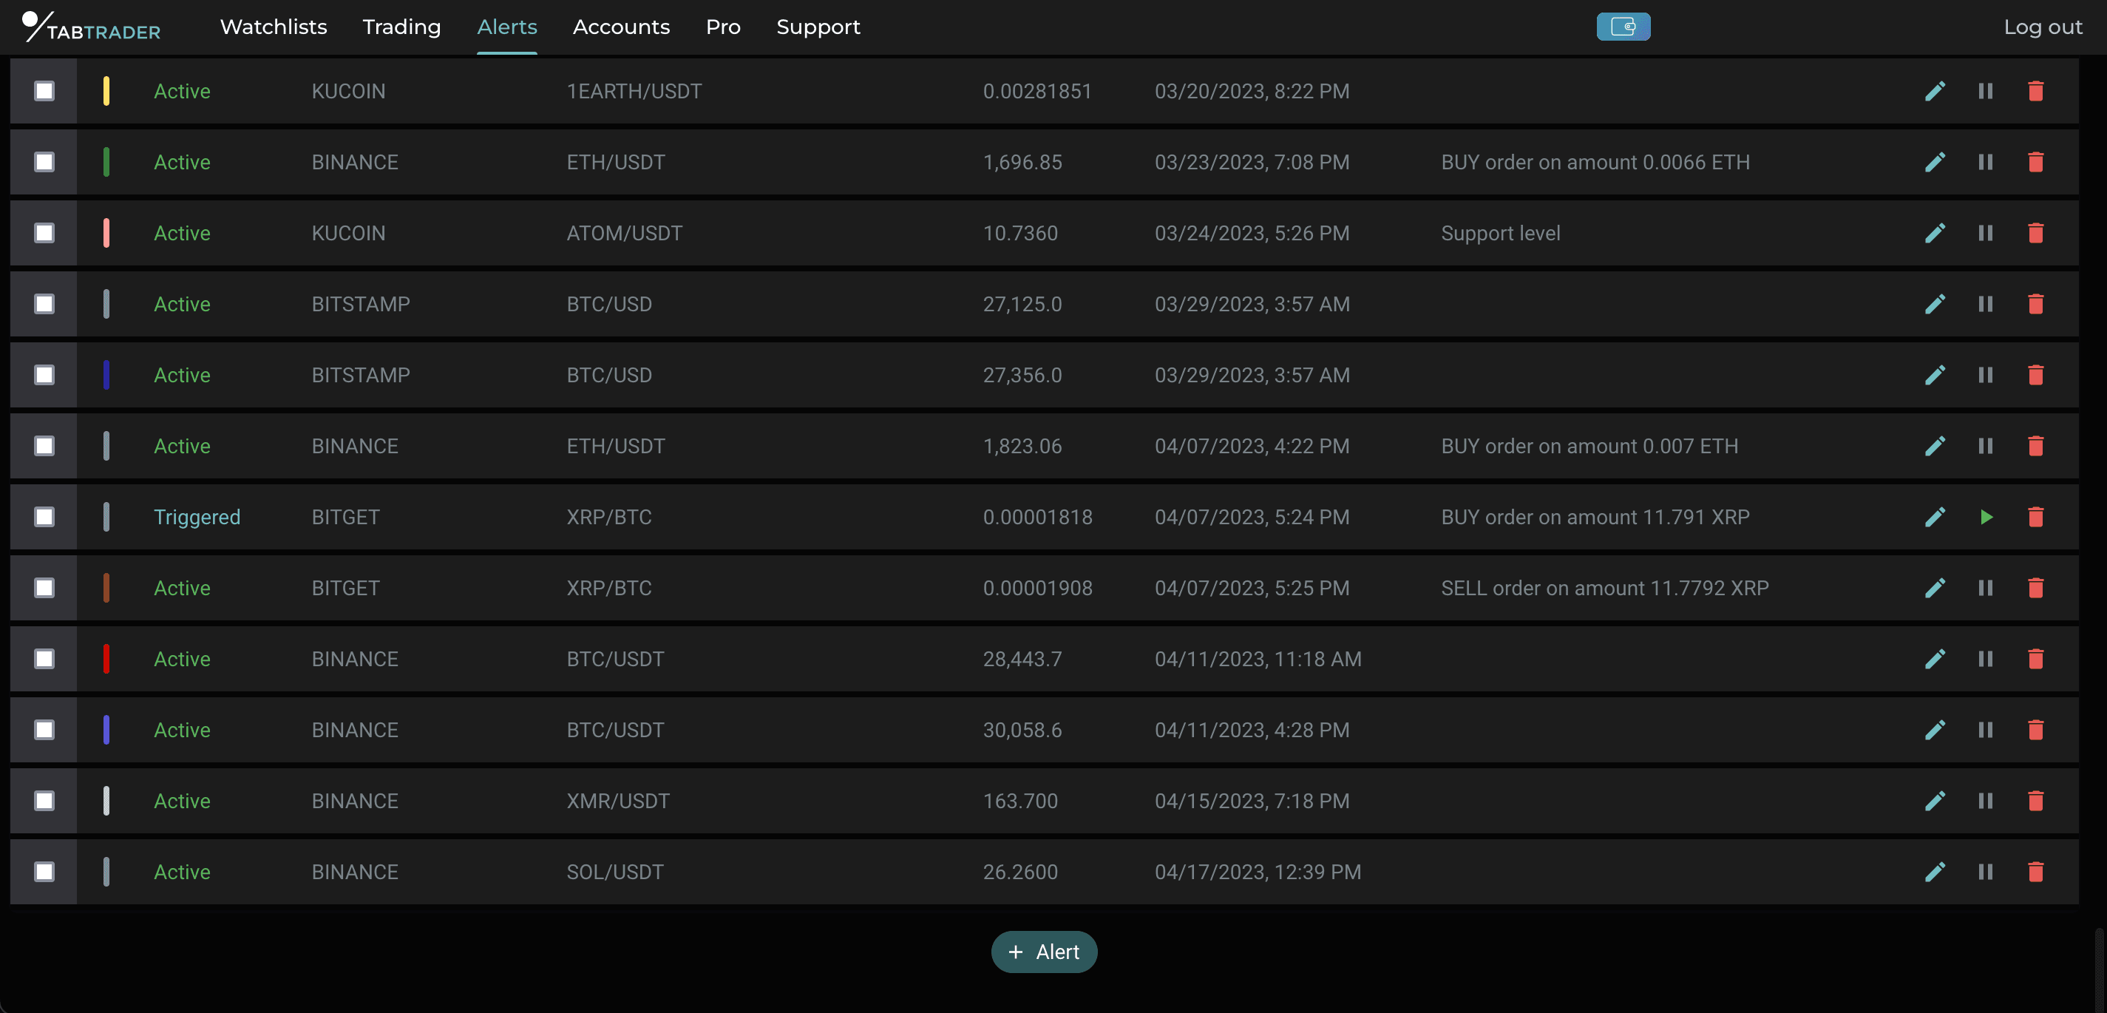Edit the SOL/USDT alert
Screen dimensions: 2107x1013
point(1935,873)
